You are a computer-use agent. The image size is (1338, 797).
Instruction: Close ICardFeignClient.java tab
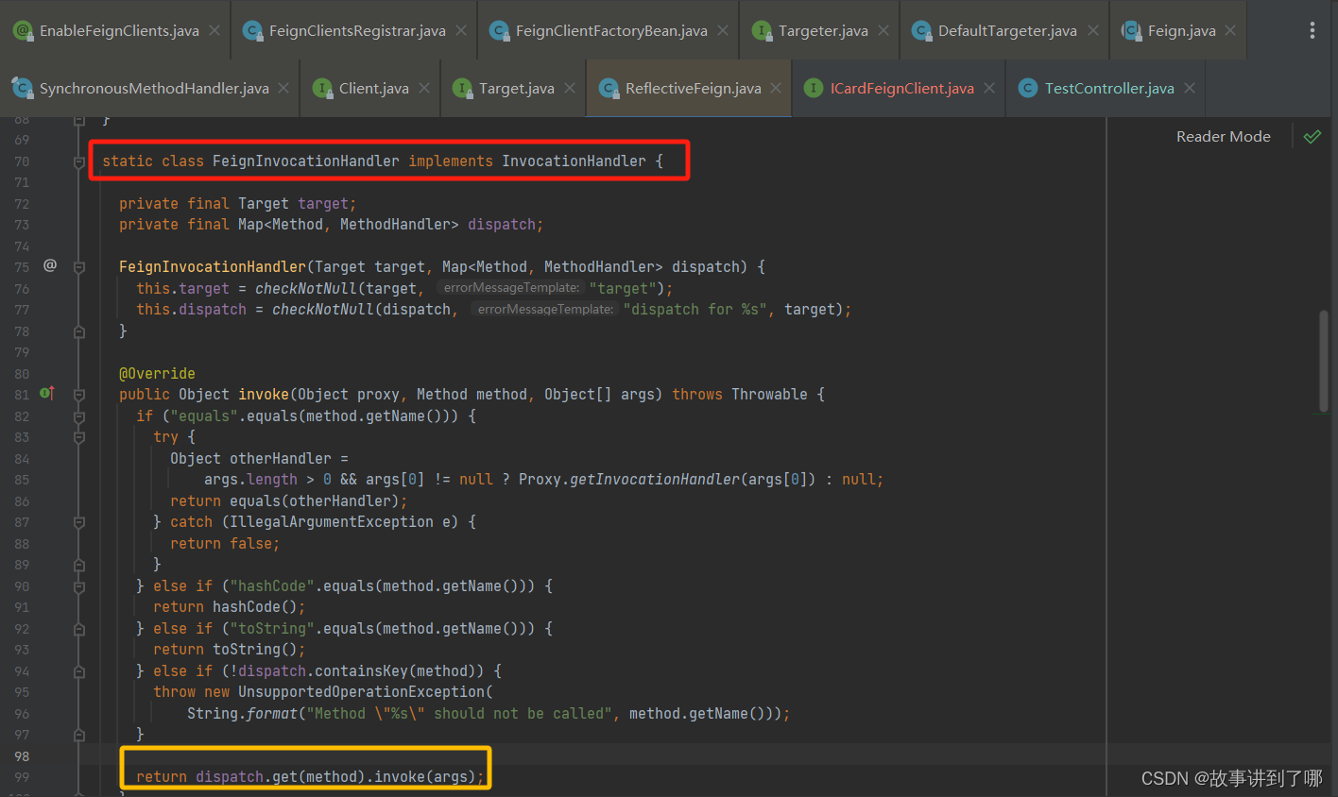tap(989, 88)
